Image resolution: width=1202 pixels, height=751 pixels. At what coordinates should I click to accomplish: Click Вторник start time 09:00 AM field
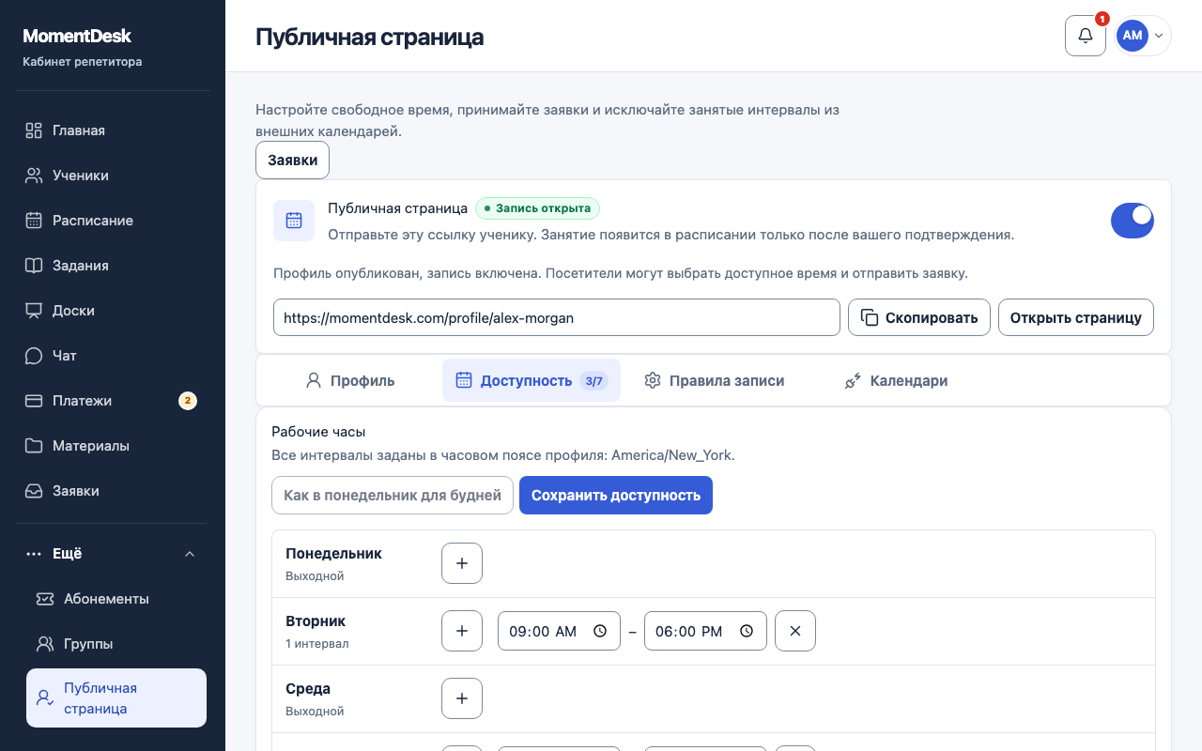(559, 631)
